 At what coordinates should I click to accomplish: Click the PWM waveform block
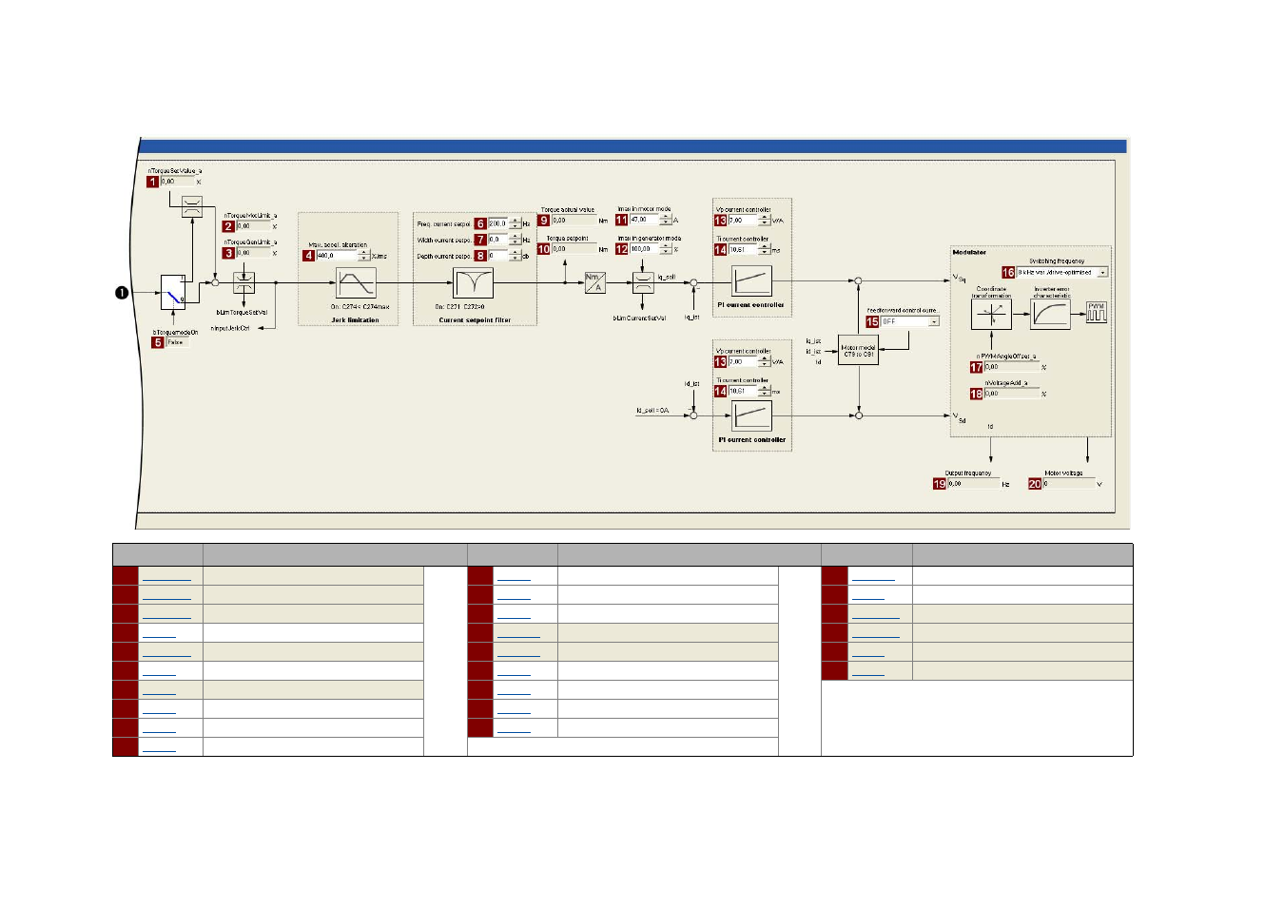(x=1097, y=313)
